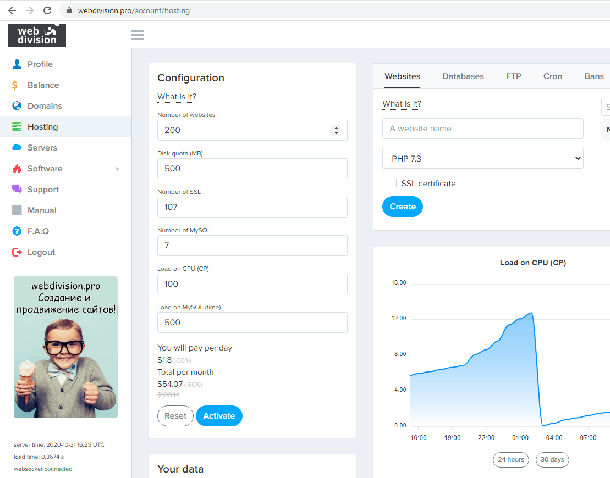Toggle the hamburger menu icon
Screen dimensions: 610x478
[x=138, y=35]
